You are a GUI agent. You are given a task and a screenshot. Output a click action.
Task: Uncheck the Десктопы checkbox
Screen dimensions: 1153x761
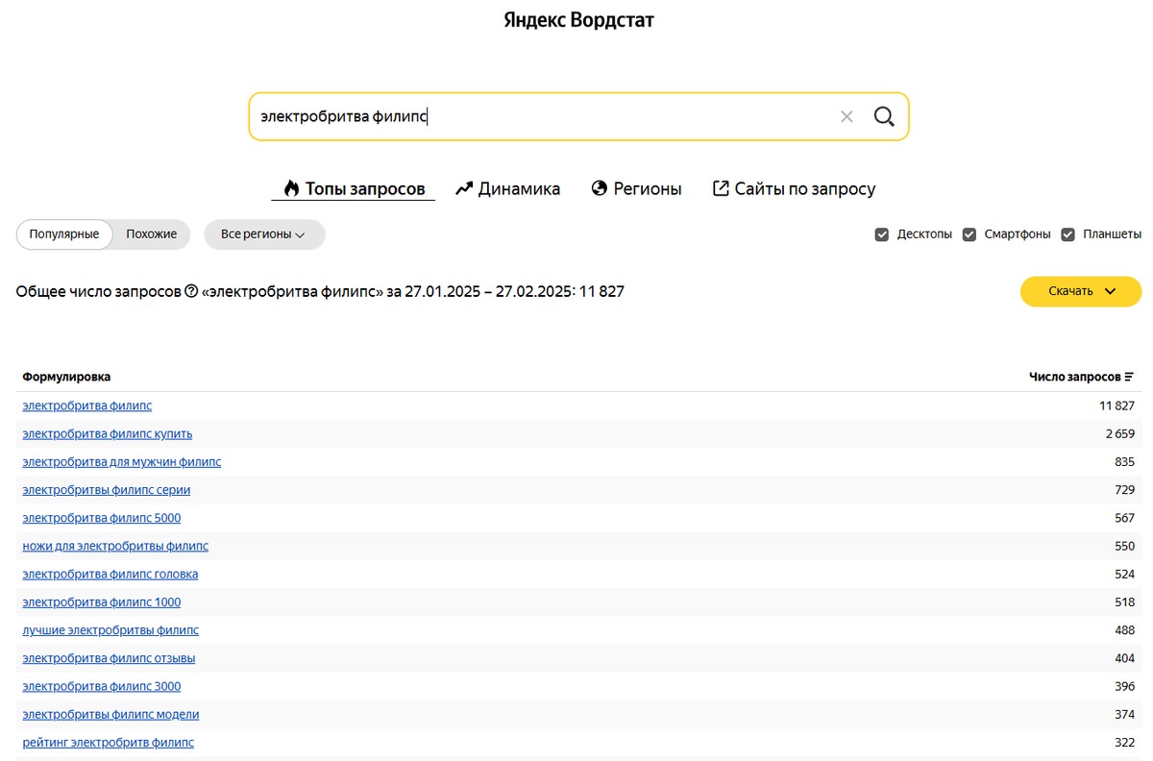882,234
